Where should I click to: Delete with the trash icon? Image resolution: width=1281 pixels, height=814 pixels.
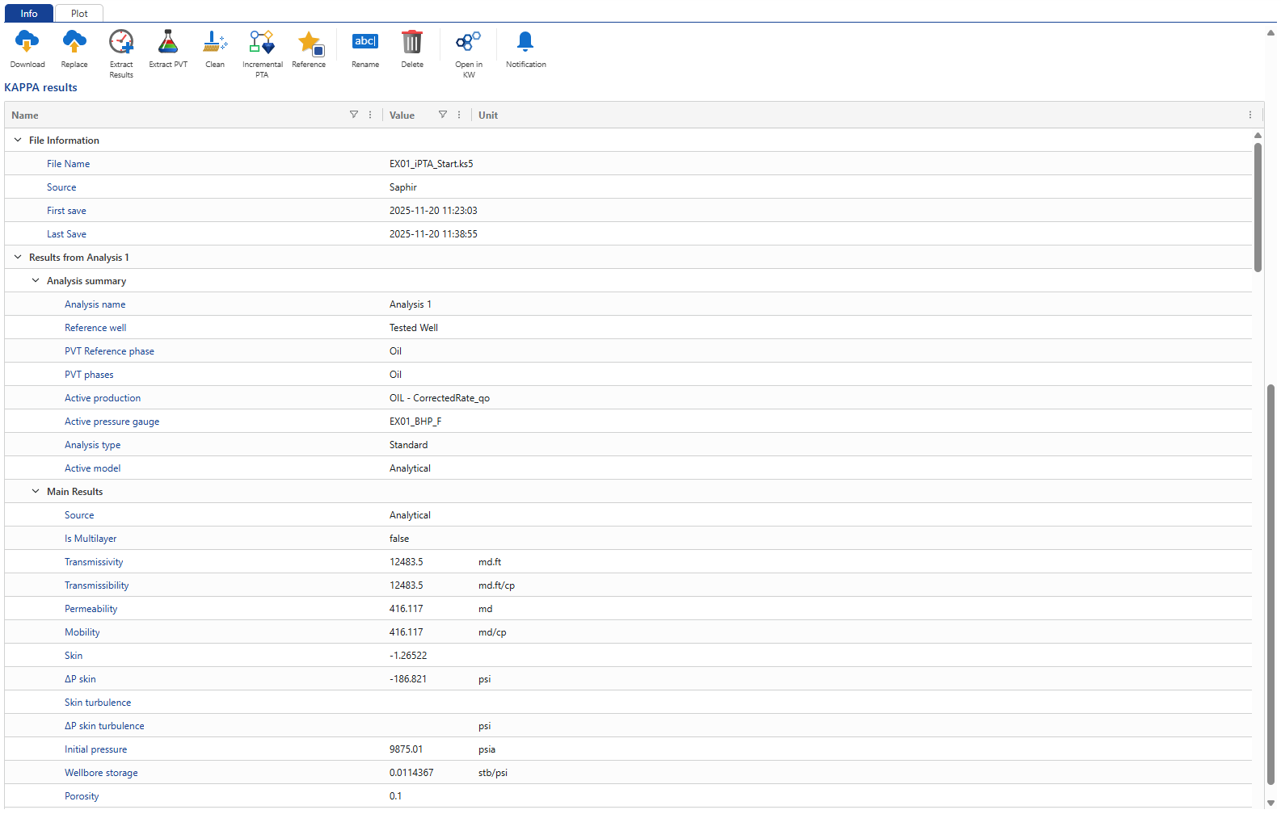click(x=412, y=41)
